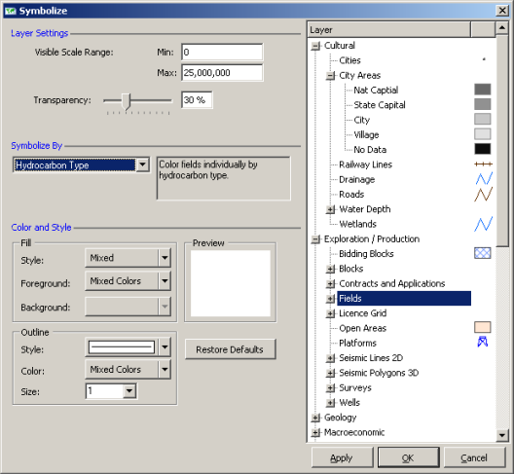This screenshot has width=514, height=474.
Task: Expand the Fields node
Action: (x=330, y=299)
